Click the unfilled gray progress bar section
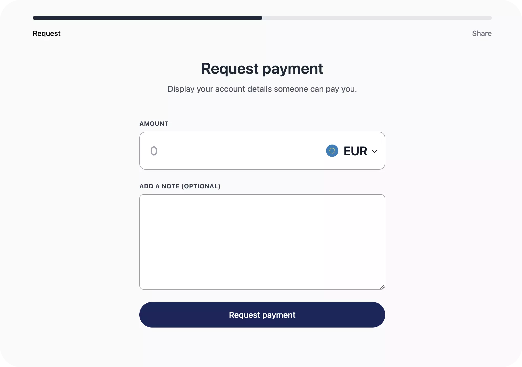This screenshot has width=522, height=367. pyautogui.click(x=377, y=18)
